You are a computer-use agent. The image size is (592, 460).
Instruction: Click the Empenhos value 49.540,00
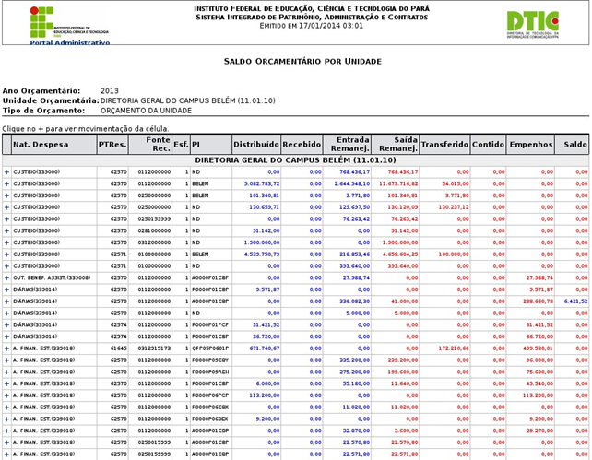tap(539, 383)
